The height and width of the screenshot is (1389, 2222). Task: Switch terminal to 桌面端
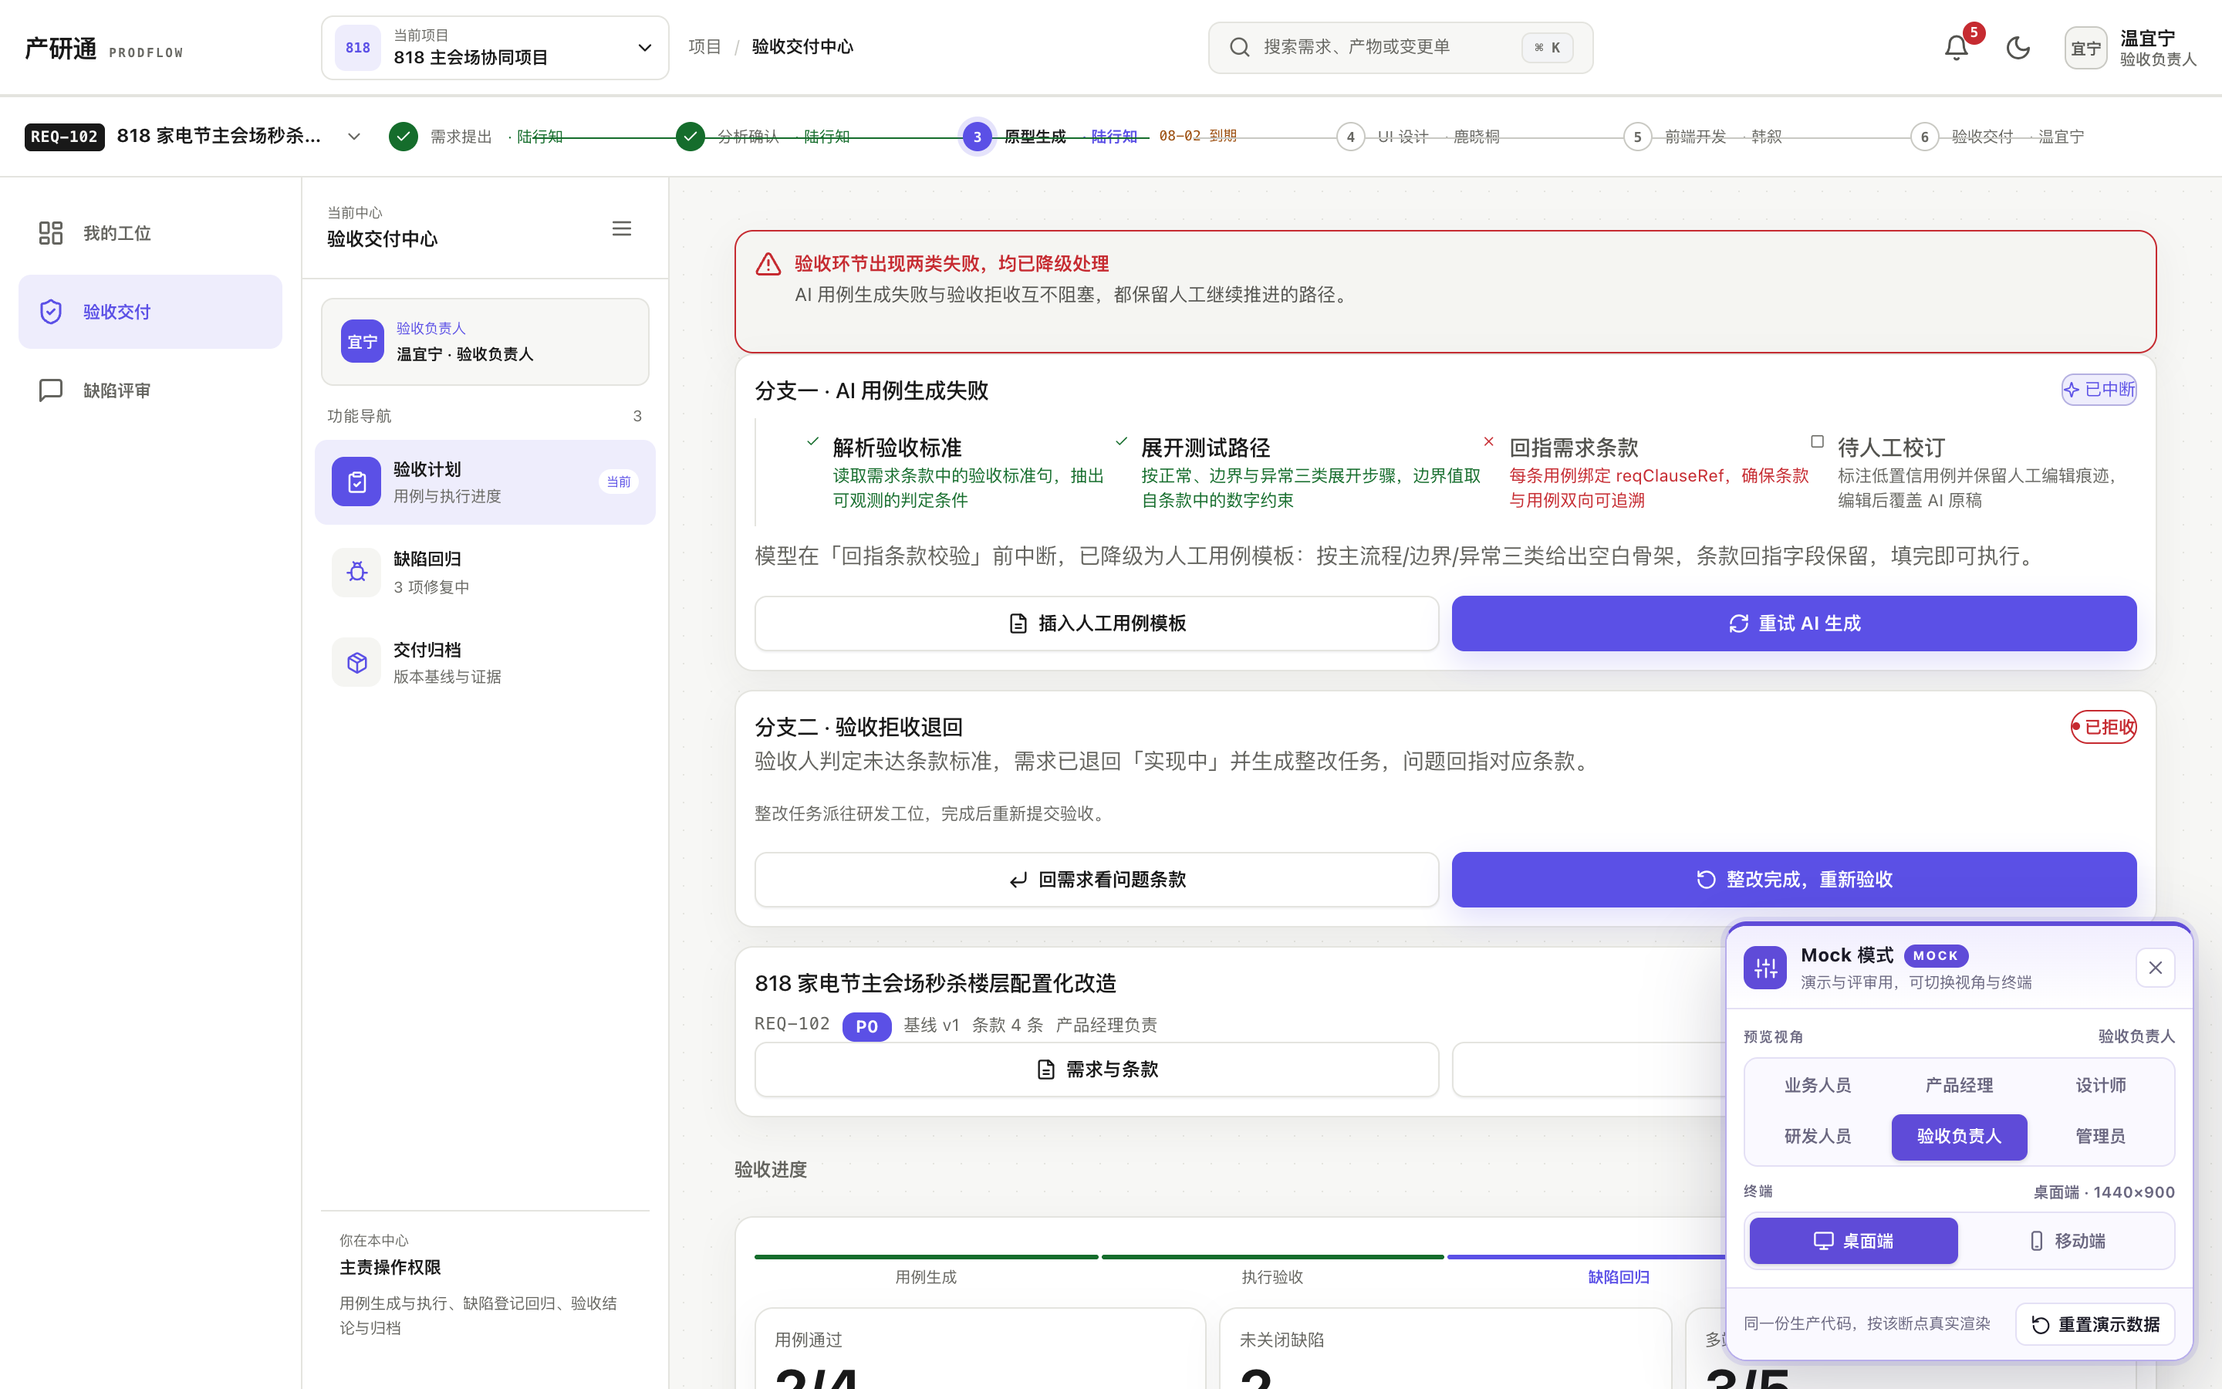1853,1241
